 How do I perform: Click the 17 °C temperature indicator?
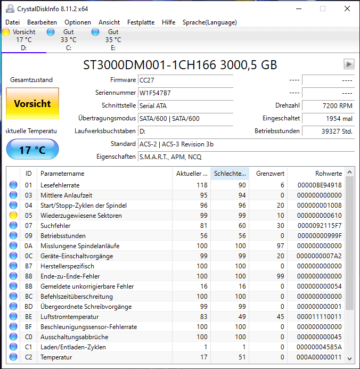tap(32, 150)
